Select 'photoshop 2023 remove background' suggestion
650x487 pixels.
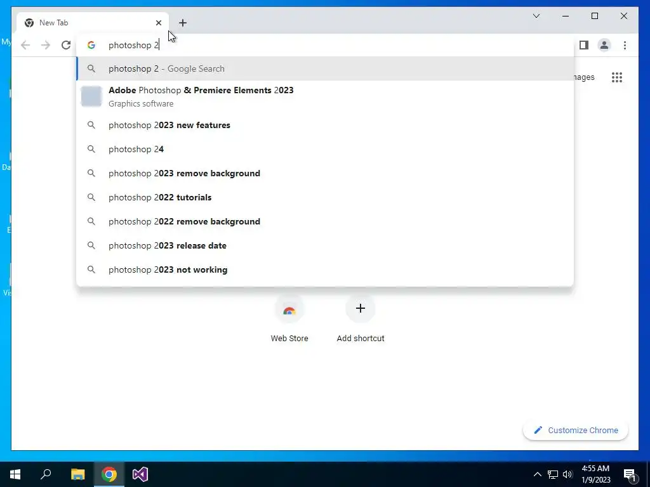coord(326,173)
